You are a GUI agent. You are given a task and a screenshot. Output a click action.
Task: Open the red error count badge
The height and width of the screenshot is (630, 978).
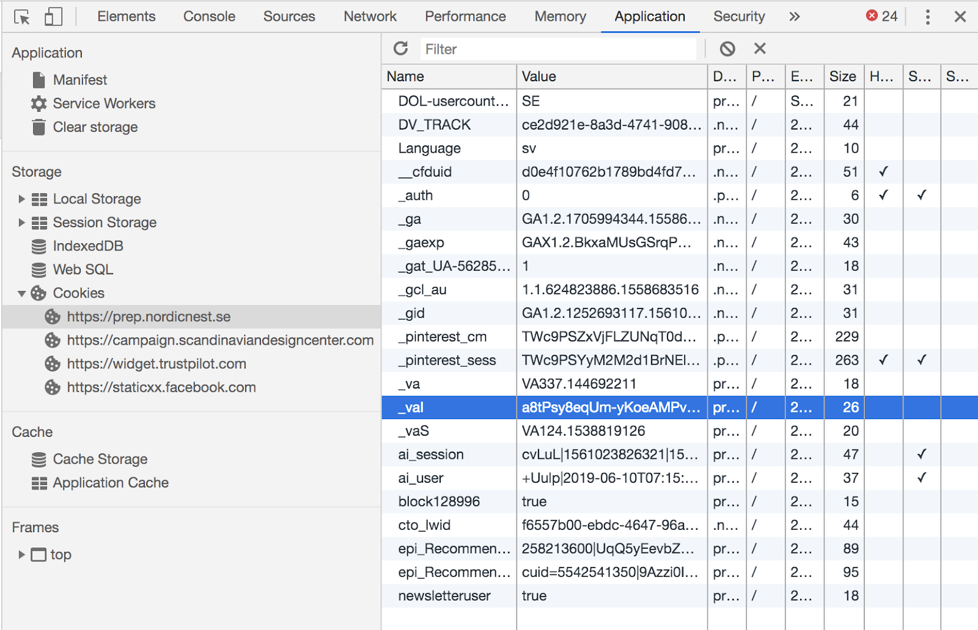click(881, 16)
